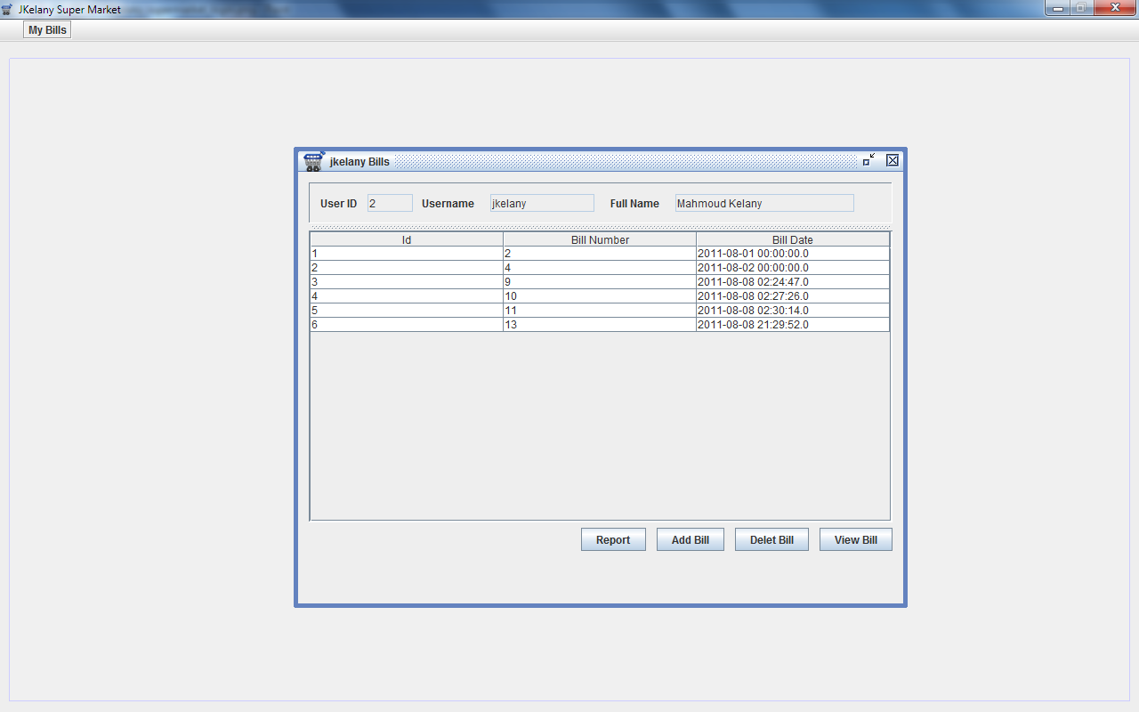Viewport: 1139px width, 712px height.
Task: Minimize the jkelany Bills internal frame
Action: pos(868,160)
